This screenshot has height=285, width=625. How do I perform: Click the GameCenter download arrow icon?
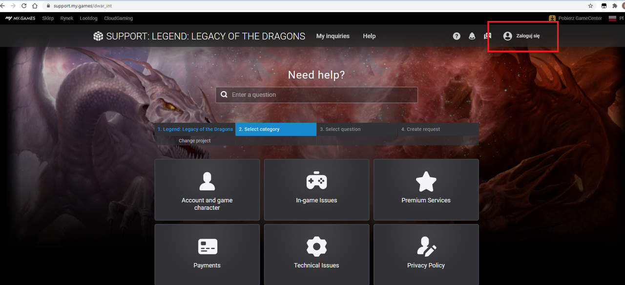(552, 18)
